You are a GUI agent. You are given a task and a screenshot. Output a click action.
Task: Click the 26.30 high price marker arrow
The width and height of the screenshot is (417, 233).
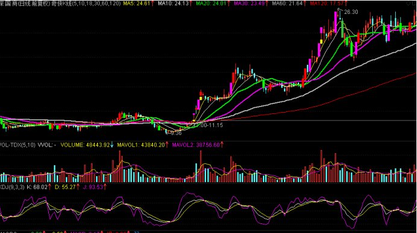click(x=340, y=11)
